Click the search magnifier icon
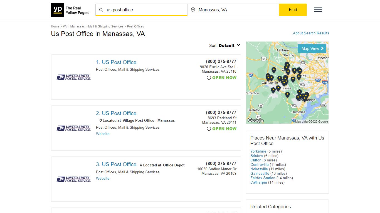Screen dimensions: 380x213 pos(101,10)
